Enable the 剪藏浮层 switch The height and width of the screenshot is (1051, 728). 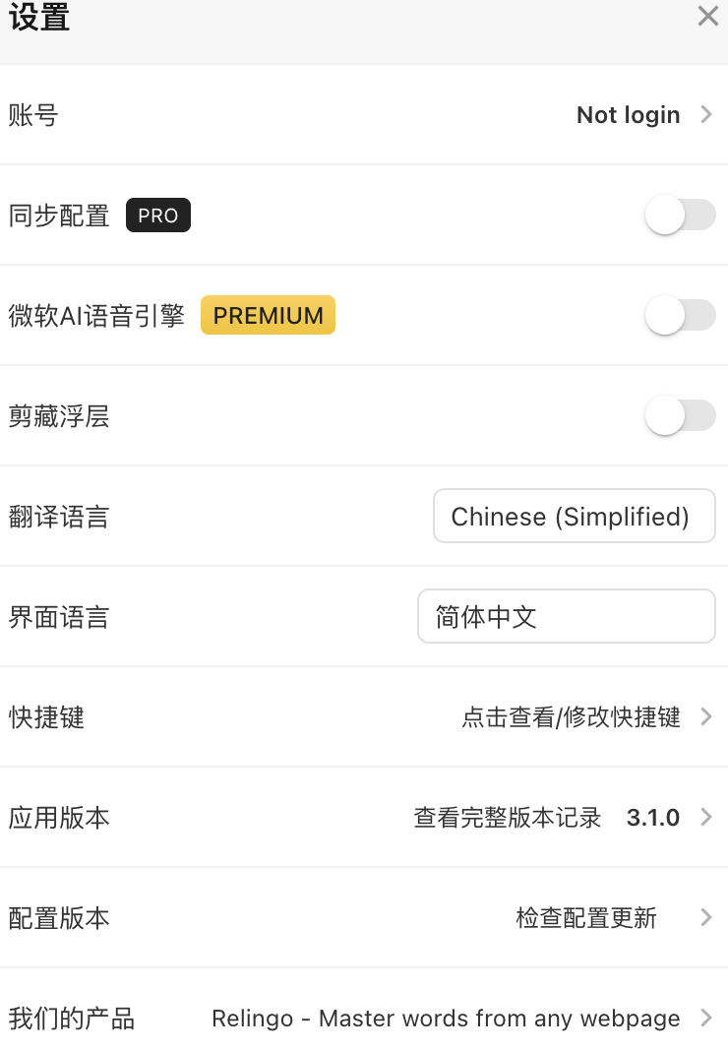[x=680, y=416]
